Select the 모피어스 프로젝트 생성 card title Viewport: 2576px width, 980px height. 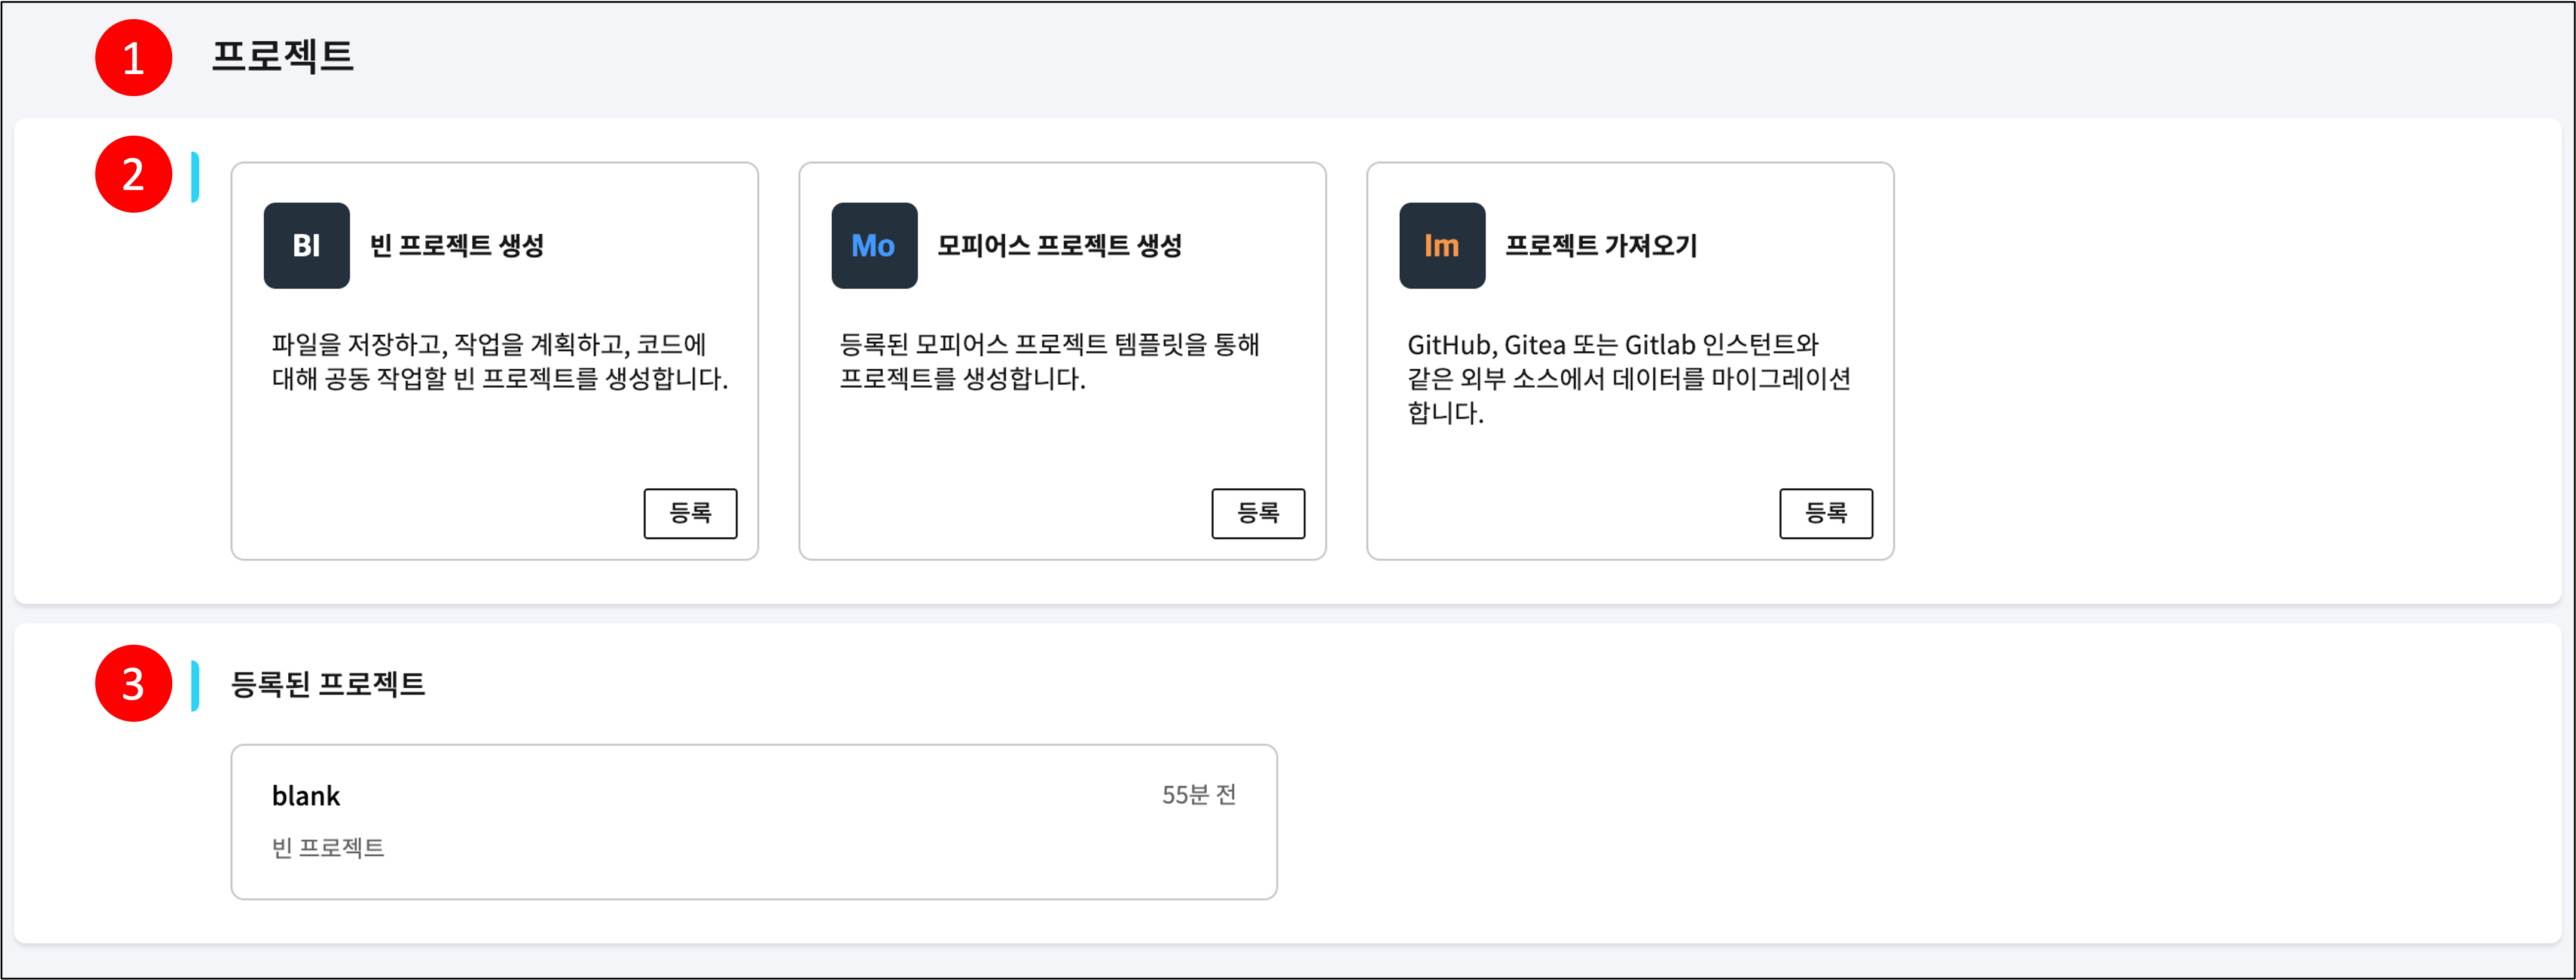[x=1059, y=246]
